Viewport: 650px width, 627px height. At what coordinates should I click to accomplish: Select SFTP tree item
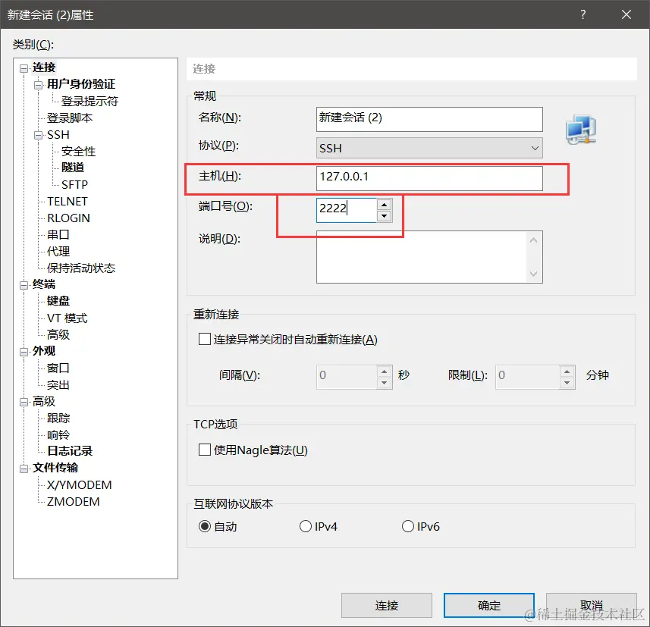[x=74, y=184]
